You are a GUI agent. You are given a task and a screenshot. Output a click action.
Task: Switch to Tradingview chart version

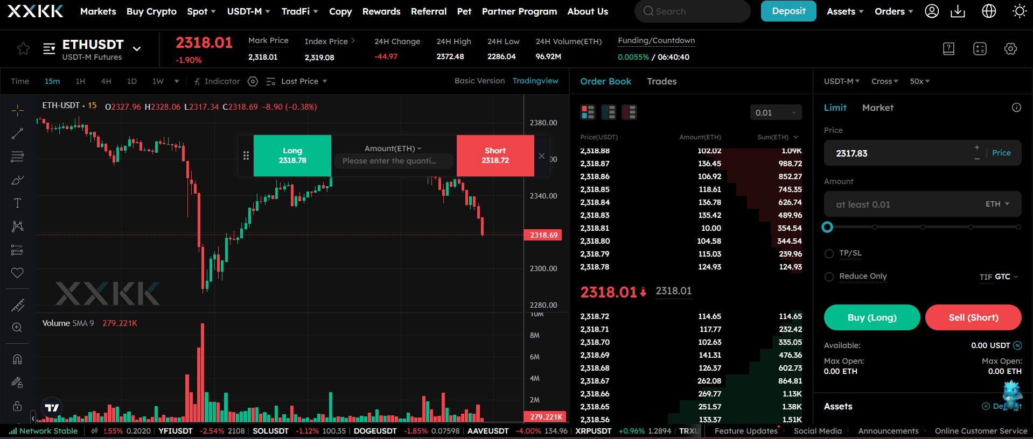[x=535, y=81]
